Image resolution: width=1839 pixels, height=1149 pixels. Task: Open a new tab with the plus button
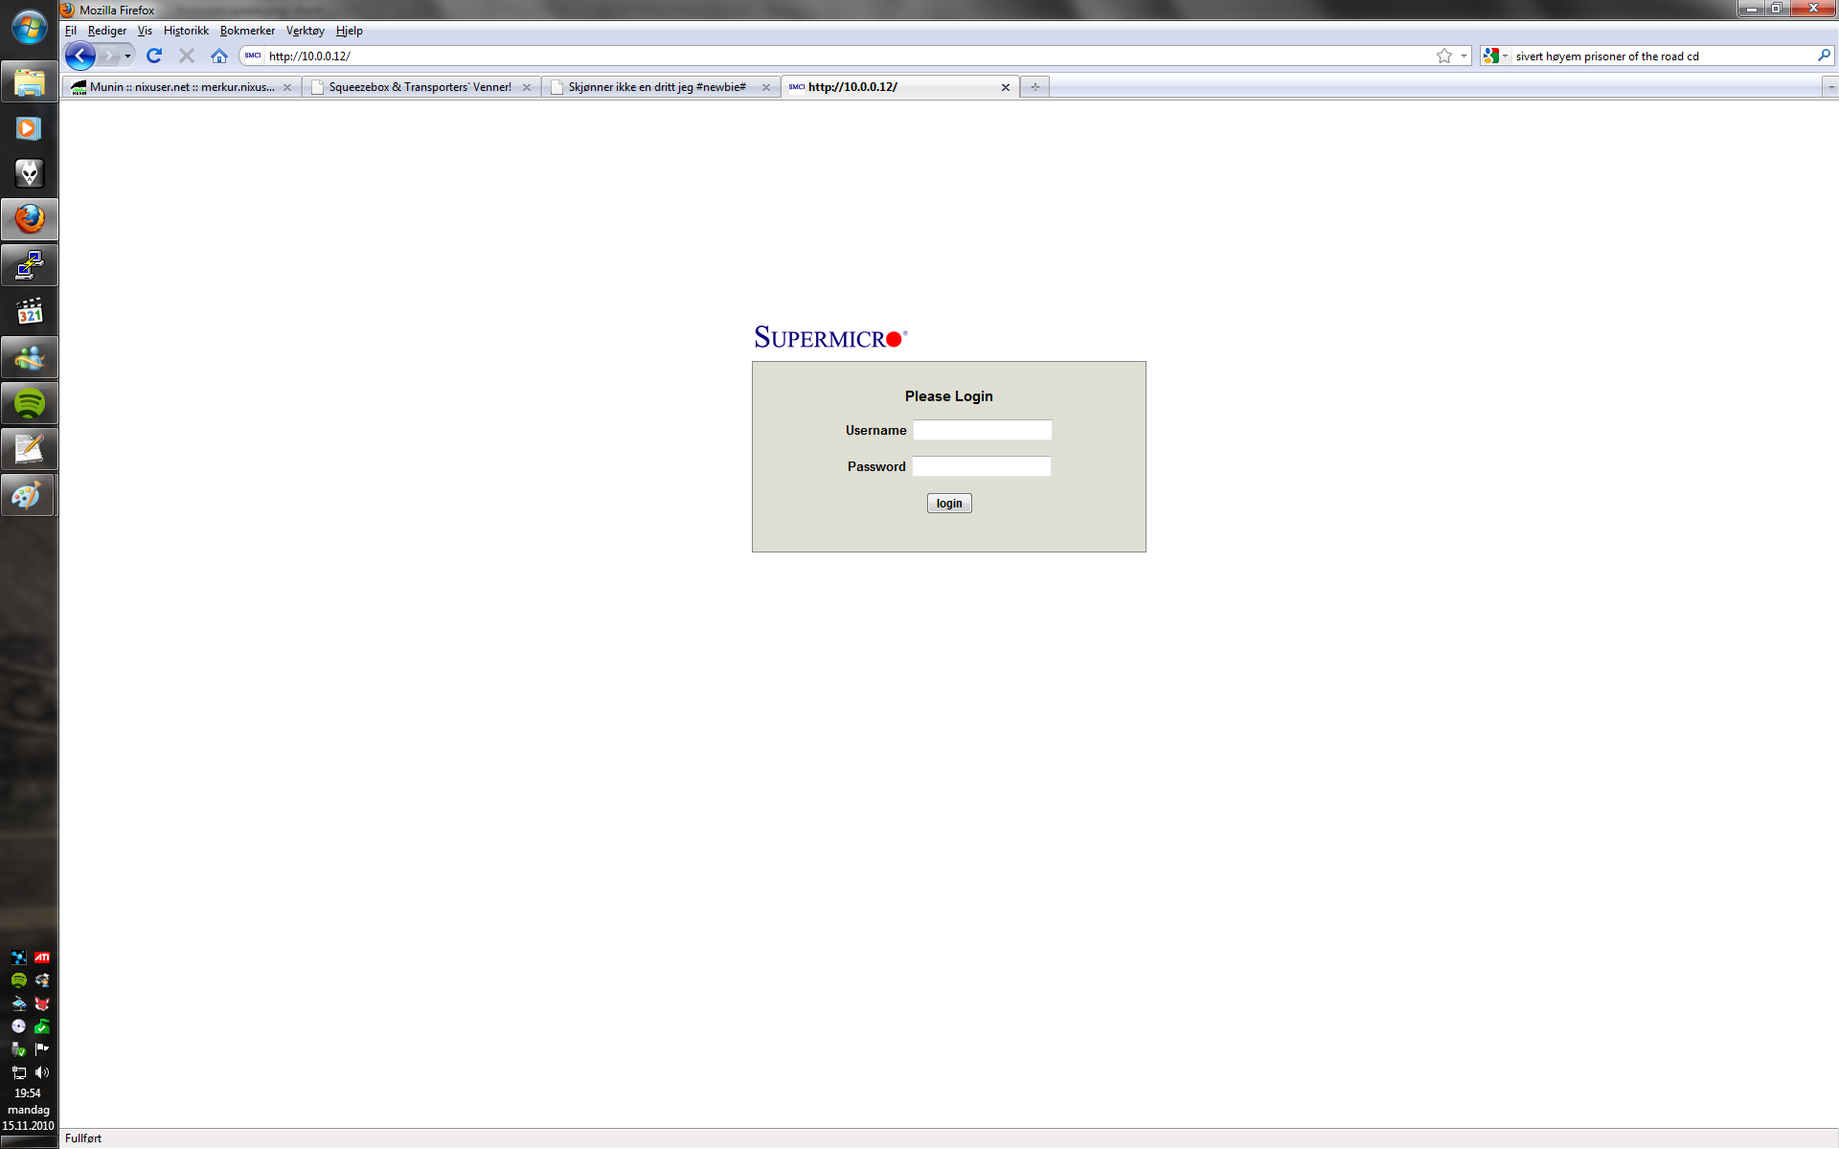1034,87
